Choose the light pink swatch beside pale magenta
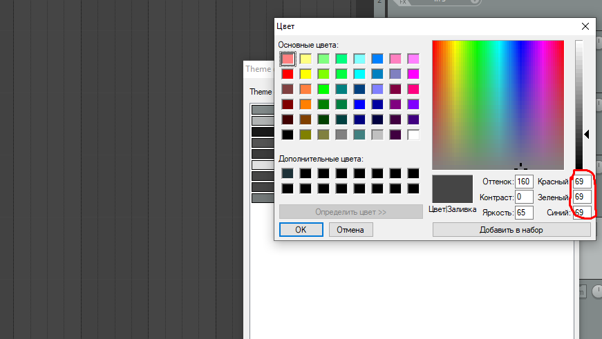 (395, 59)
